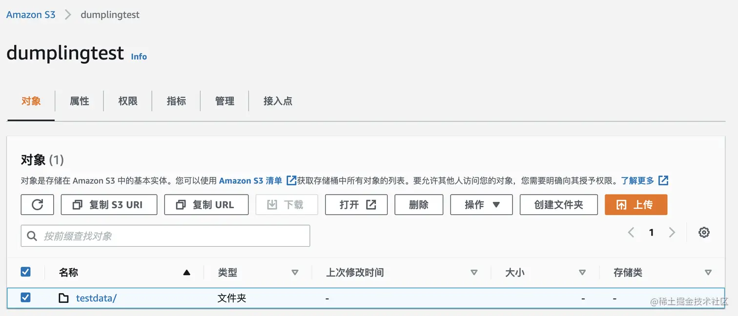
Task: Click the 上次修改时间 column header label
Action: click(355, 273)
